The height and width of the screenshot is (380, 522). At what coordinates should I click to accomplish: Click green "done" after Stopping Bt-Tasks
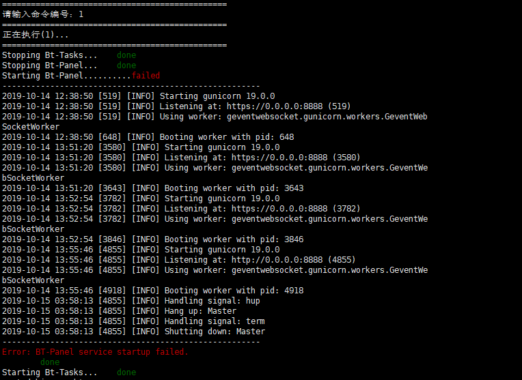pos(126,55)
